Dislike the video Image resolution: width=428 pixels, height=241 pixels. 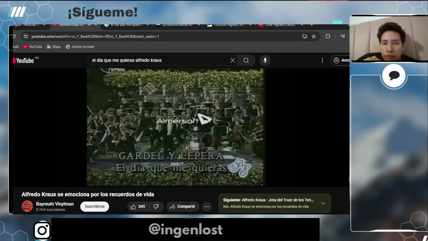(x=156, y=207)
